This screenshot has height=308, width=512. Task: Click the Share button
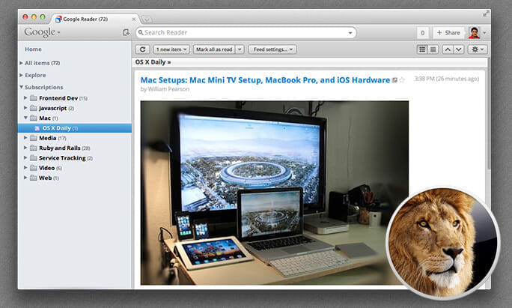tap(448, 33)
